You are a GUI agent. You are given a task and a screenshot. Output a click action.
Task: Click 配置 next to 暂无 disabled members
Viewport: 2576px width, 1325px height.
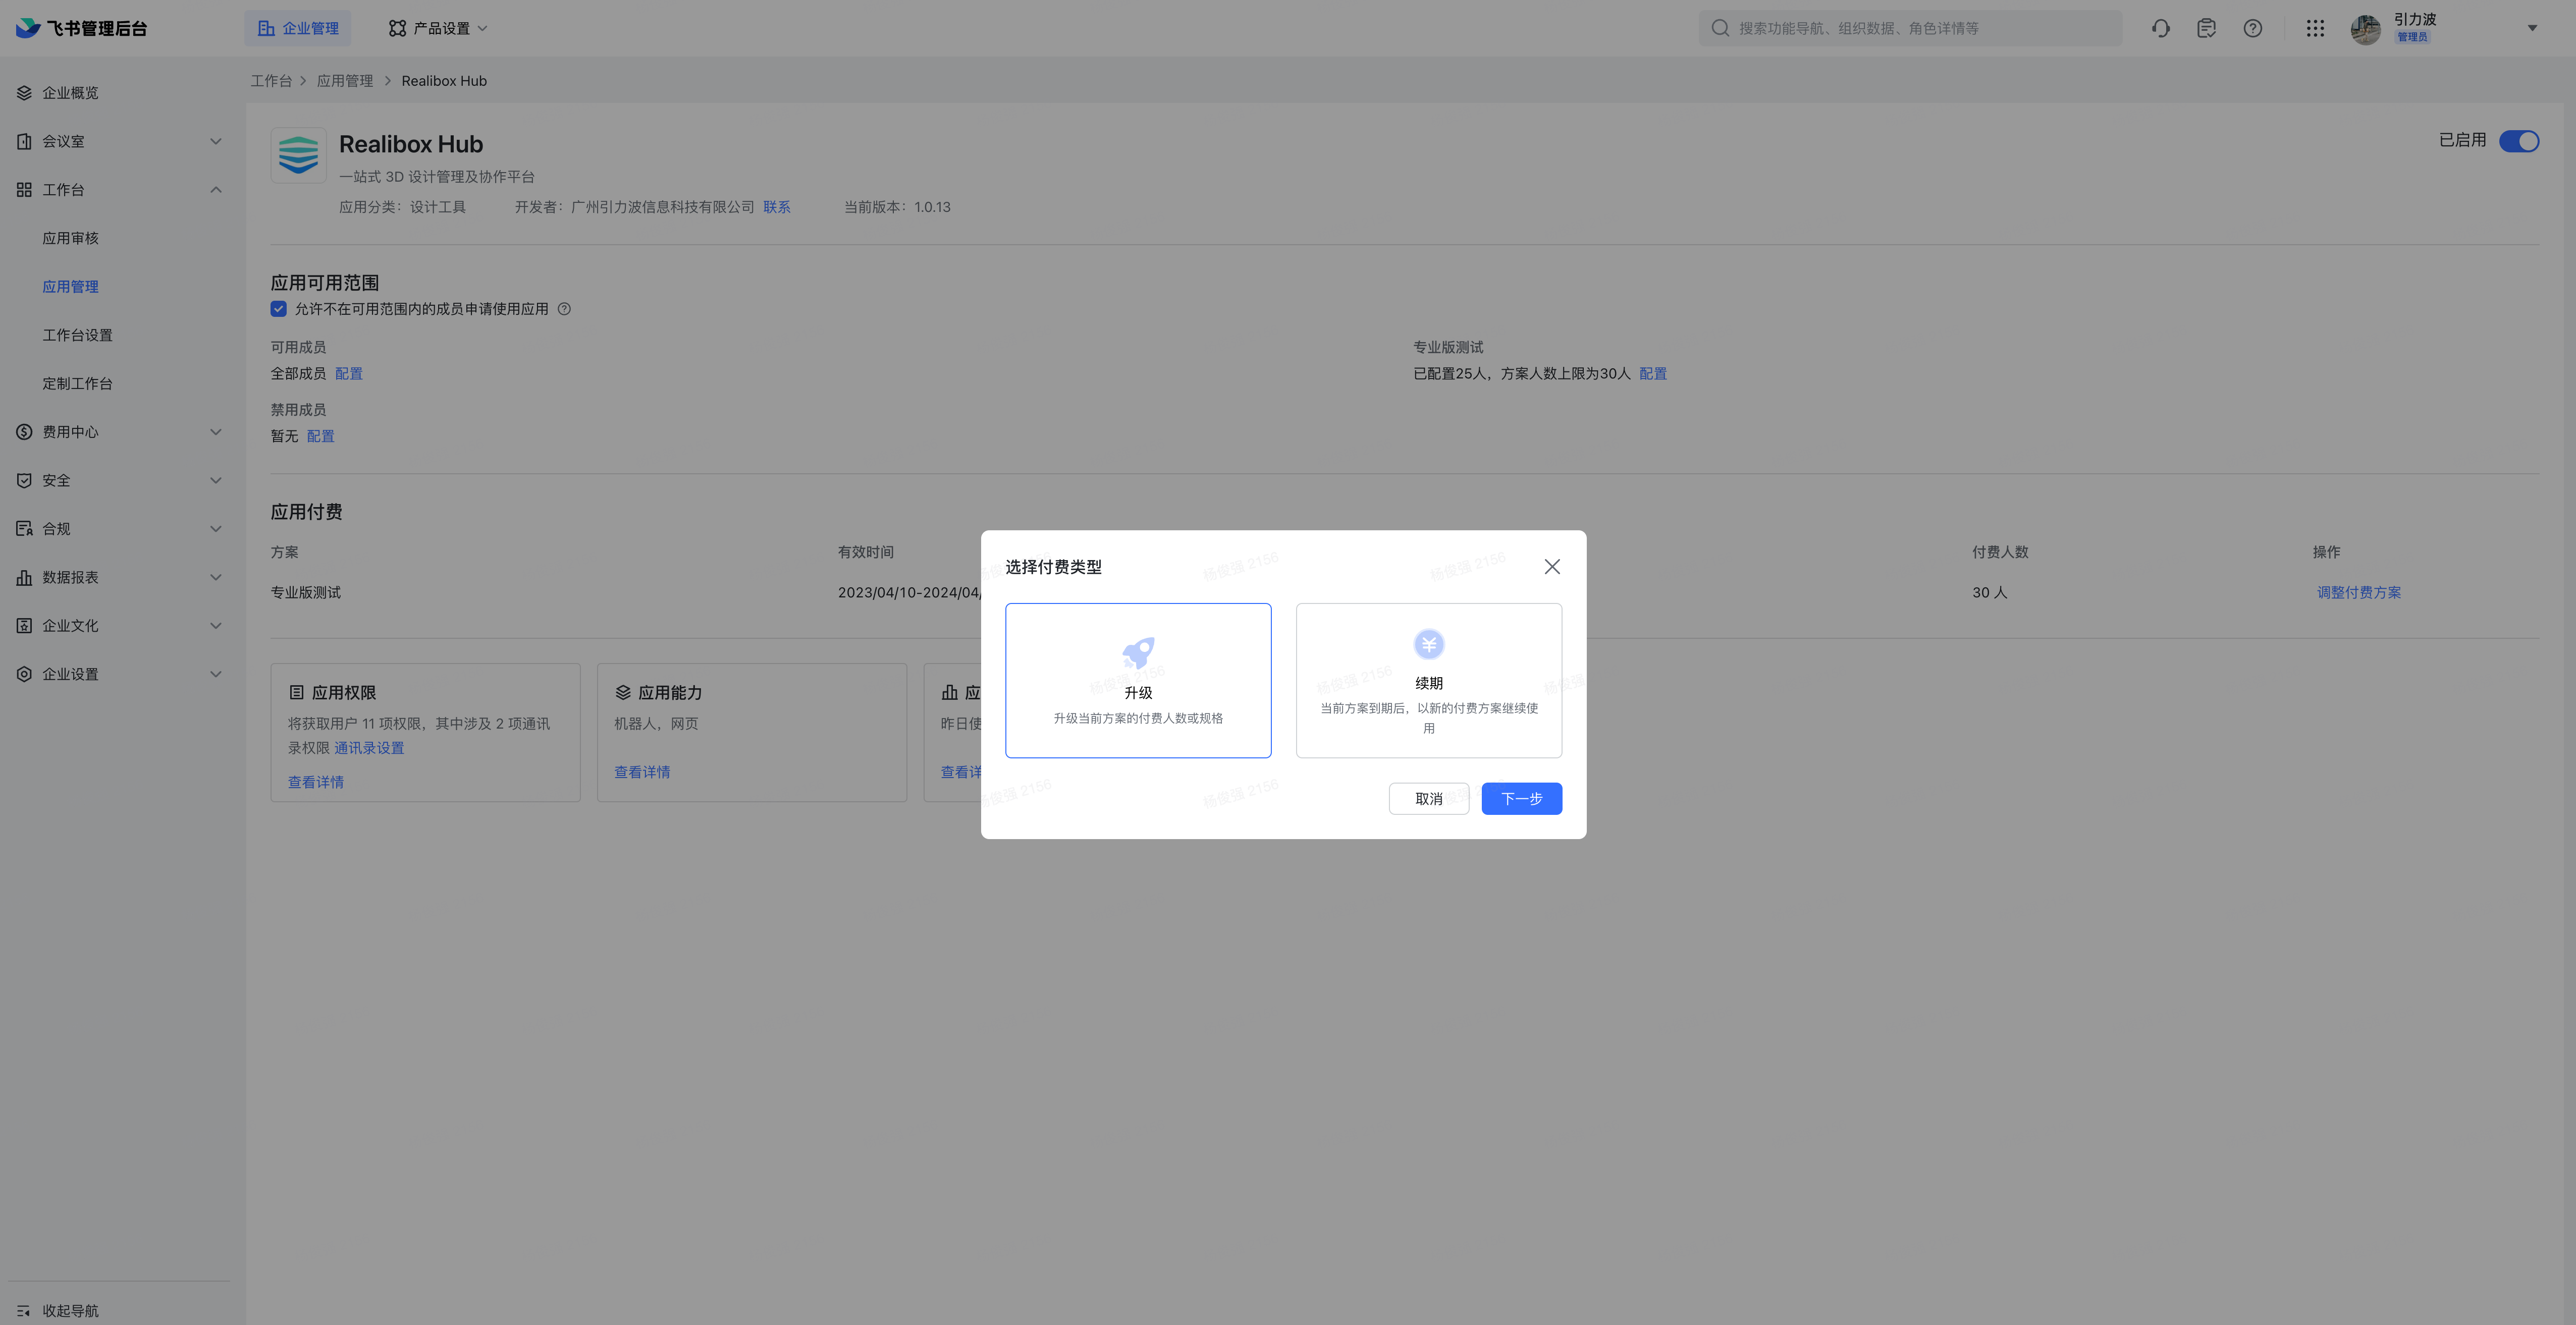(x=320, y=436)
